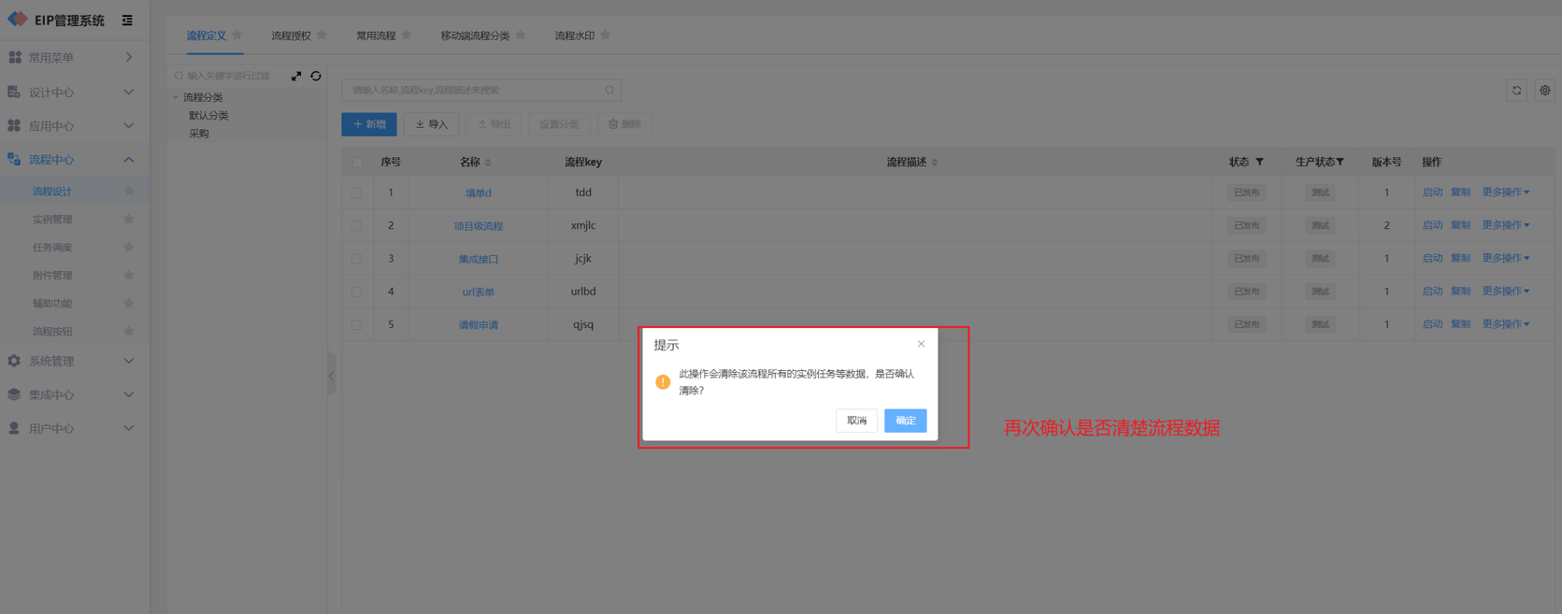Screen dimensions: 1562x614
Task: Click the 复制 link for urlbd row
Action: (x=1460, y=292)
